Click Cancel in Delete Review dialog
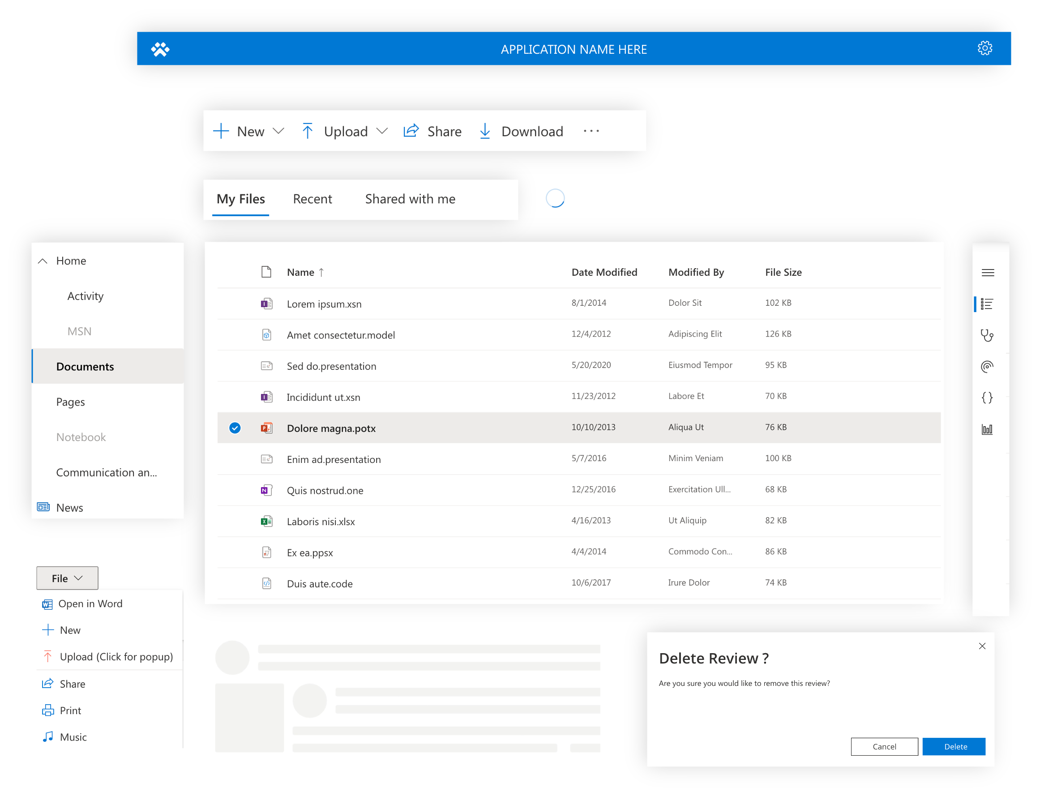 click(x=885, y=747)
